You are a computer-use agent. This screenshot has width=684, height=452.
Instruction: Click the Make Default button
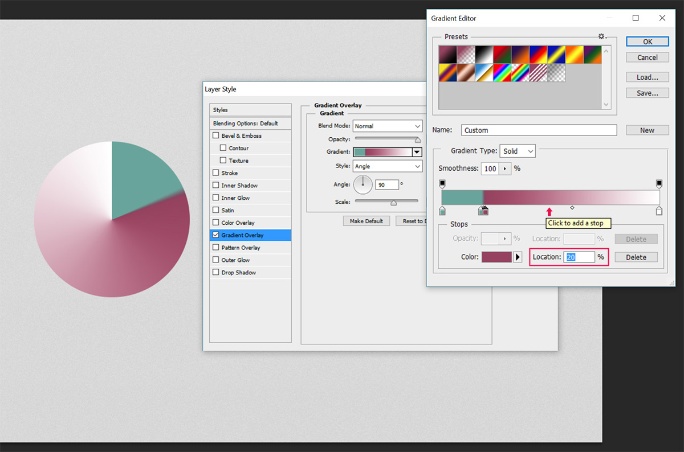coord(366,221)
